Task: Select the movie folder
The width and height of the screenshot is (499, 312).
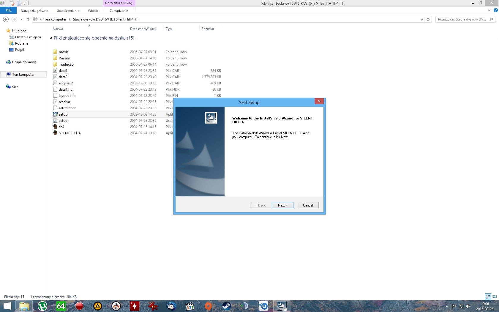Action: click(64, 52)
